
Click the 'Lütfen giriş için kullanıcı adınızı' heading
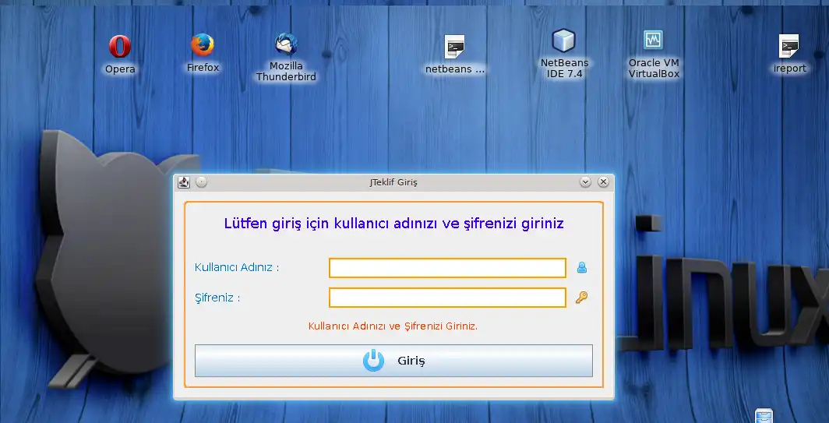(x=394, y=224)
